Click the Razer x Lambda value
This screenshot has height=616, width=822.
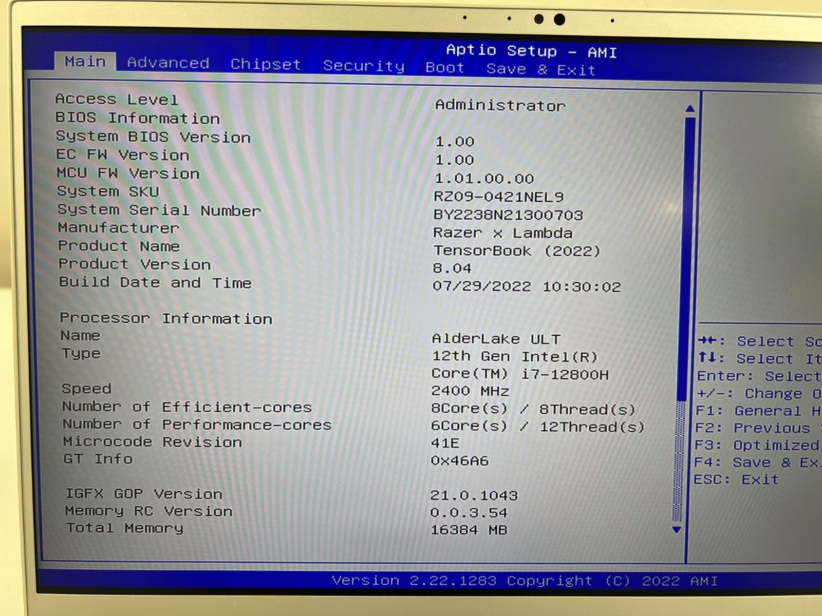click(x=502, y=233)
